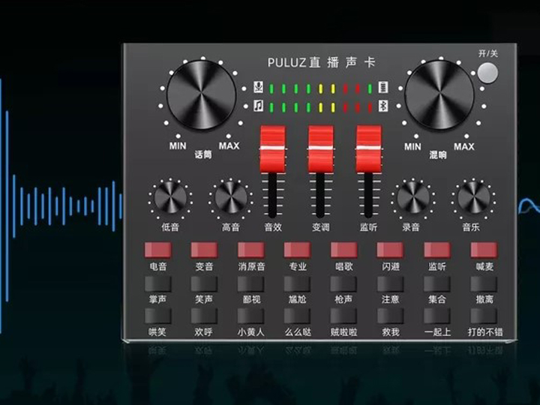Trigger the 打的不错 sound effect button
Screen dimensions: 540x405
484,316
